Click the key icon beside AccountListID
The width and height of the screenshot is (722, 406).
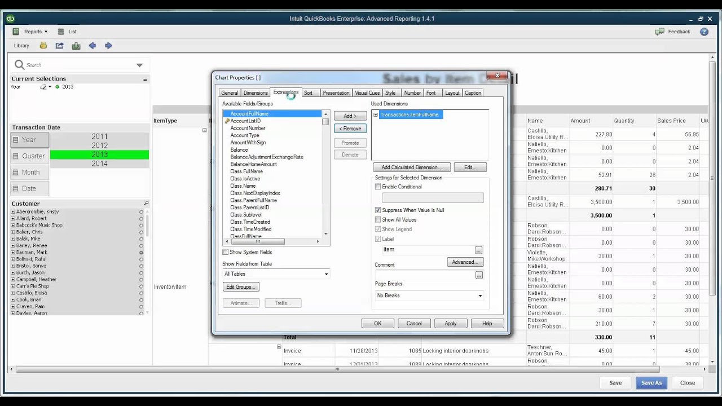pyautogui.click(x=227, y=121)
